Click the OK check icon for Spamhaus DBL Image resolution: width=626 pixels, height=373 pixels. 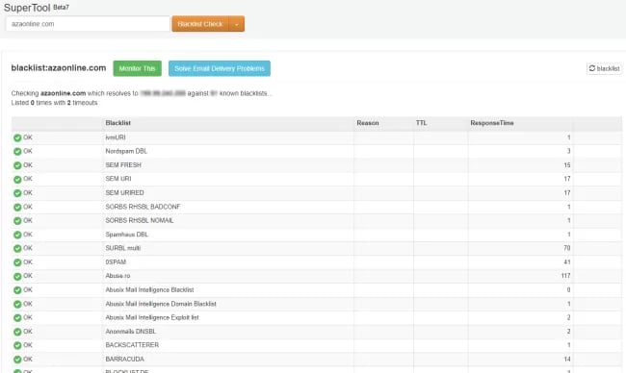pos(17,235)
